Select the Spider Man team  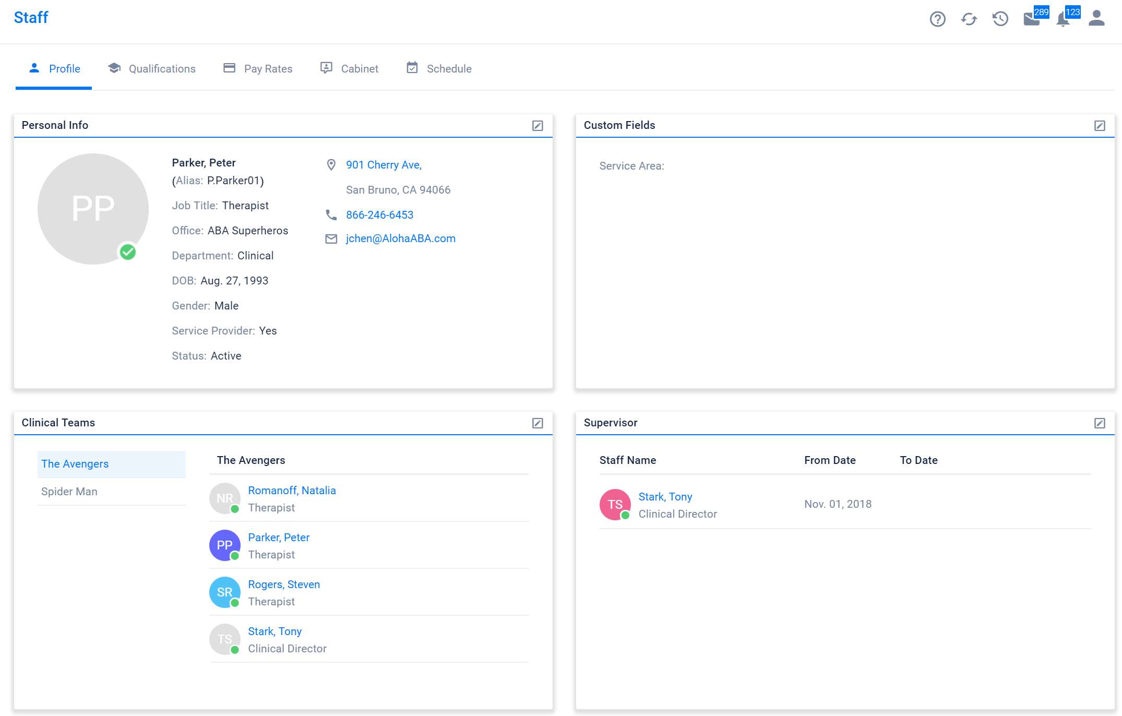click(69, 492)
